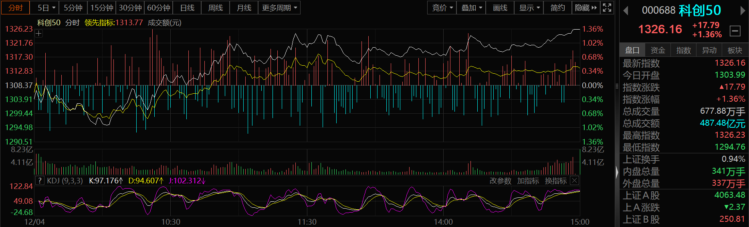Click the 14:00 marker on time axis
Viewport: 749px width, 227px height.
click(443, 222)
